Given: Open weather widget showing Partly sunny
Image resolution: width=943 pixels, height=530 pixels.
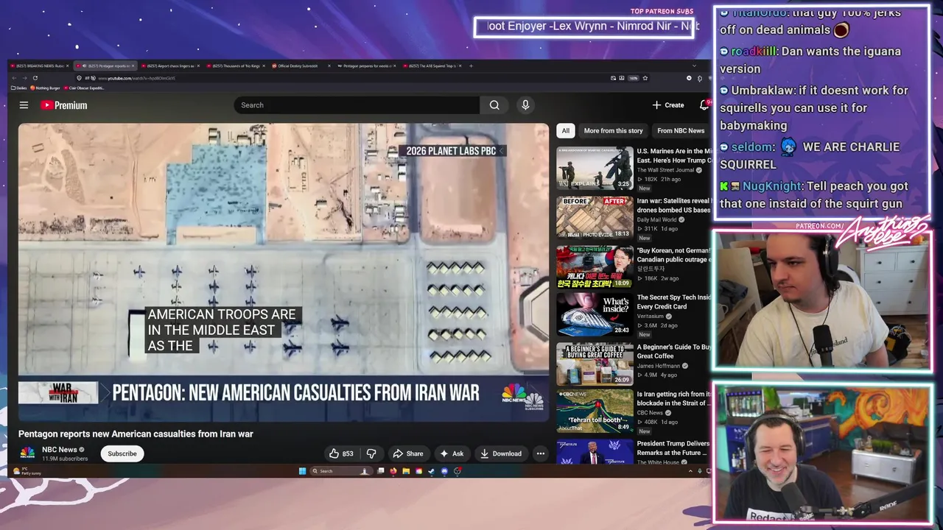Looking at the screenshot, I should 27,471.
